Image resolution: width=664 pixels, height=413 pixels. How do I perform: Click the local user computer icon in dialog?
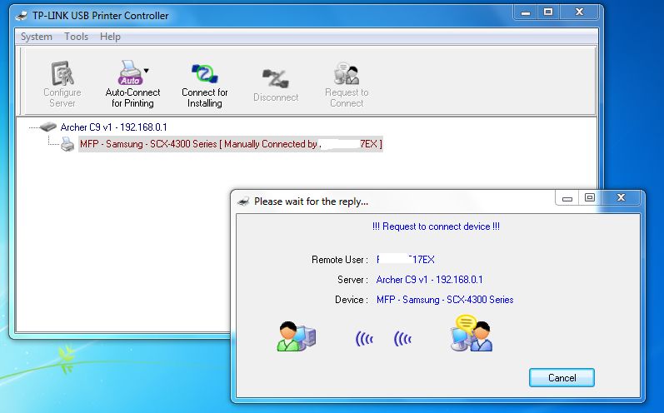[x=297, y=336]
